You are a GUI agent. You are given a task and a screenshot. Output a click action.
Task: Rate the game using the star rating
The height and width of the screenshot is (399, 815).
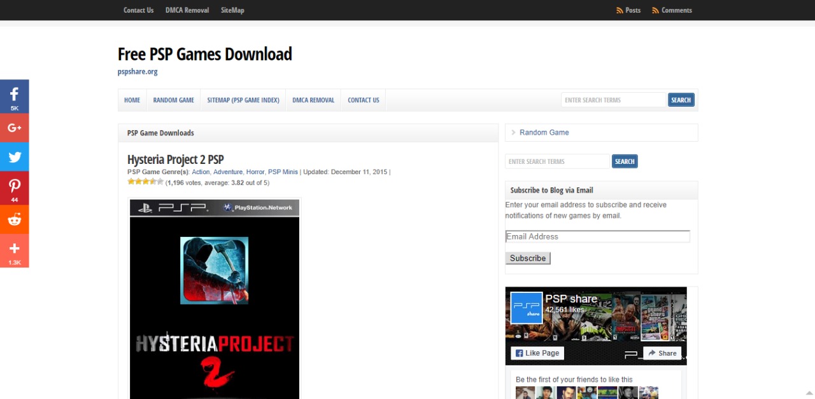coord(146,182)
